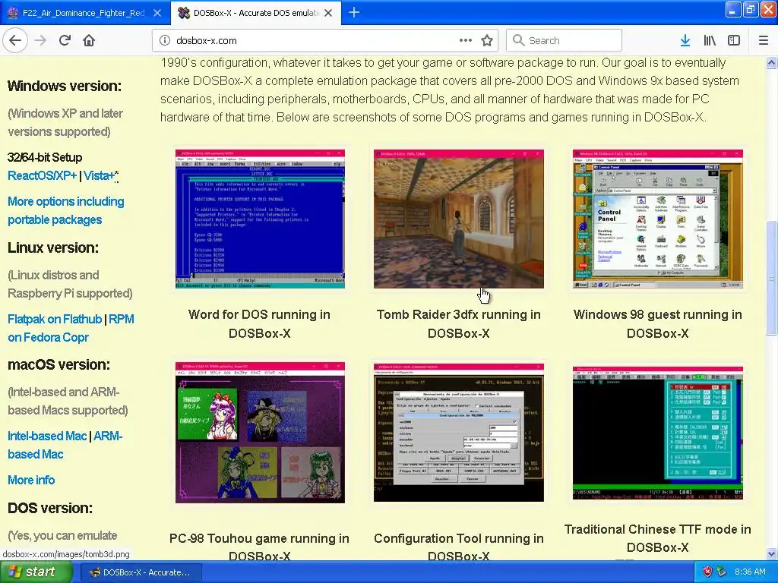Click the 32/64-bit Setup label
778x583 pixels.
click(45, 157)
